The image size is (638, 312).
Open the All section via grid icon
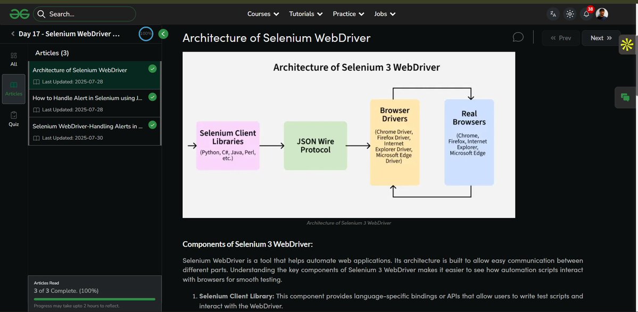[x=13, y=55]
